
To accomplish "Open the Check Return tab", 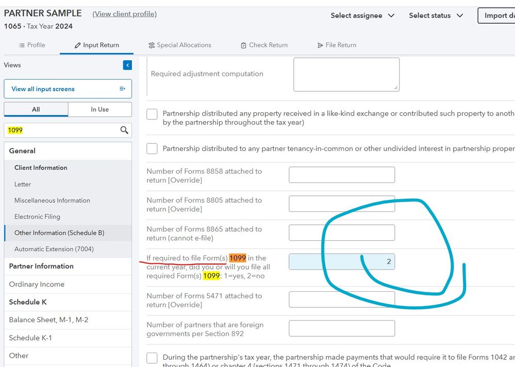I will (x=264, y=45).
